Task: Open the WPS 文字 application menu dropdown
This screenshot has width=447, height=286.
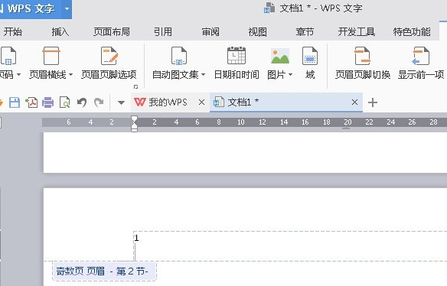Action: tap(67, 8)
